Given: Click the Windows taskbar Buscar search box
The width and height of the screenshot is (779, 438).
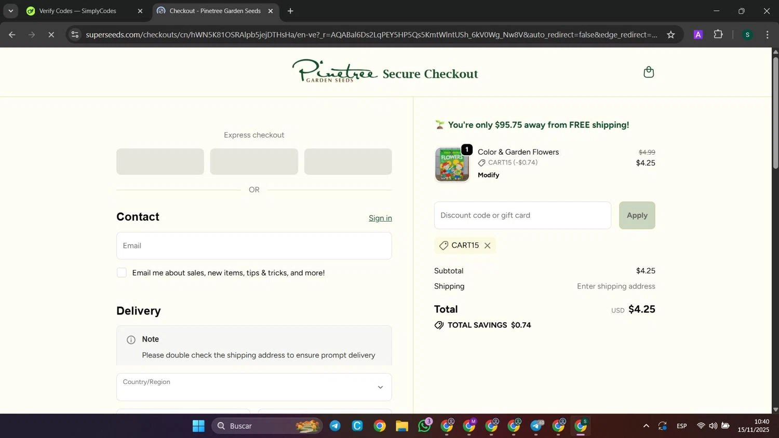Looking at the screenshot, I should pyautogui.click(x=267, y=426).
